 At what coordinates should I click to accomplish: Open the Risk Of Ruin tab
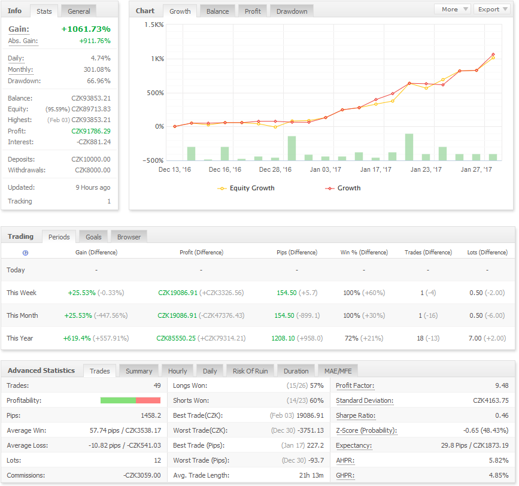click(250, 371)
